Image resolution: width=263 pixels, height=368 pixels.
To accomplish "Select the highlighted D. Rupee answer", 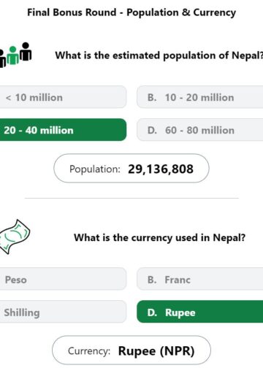I will (200, 312).
